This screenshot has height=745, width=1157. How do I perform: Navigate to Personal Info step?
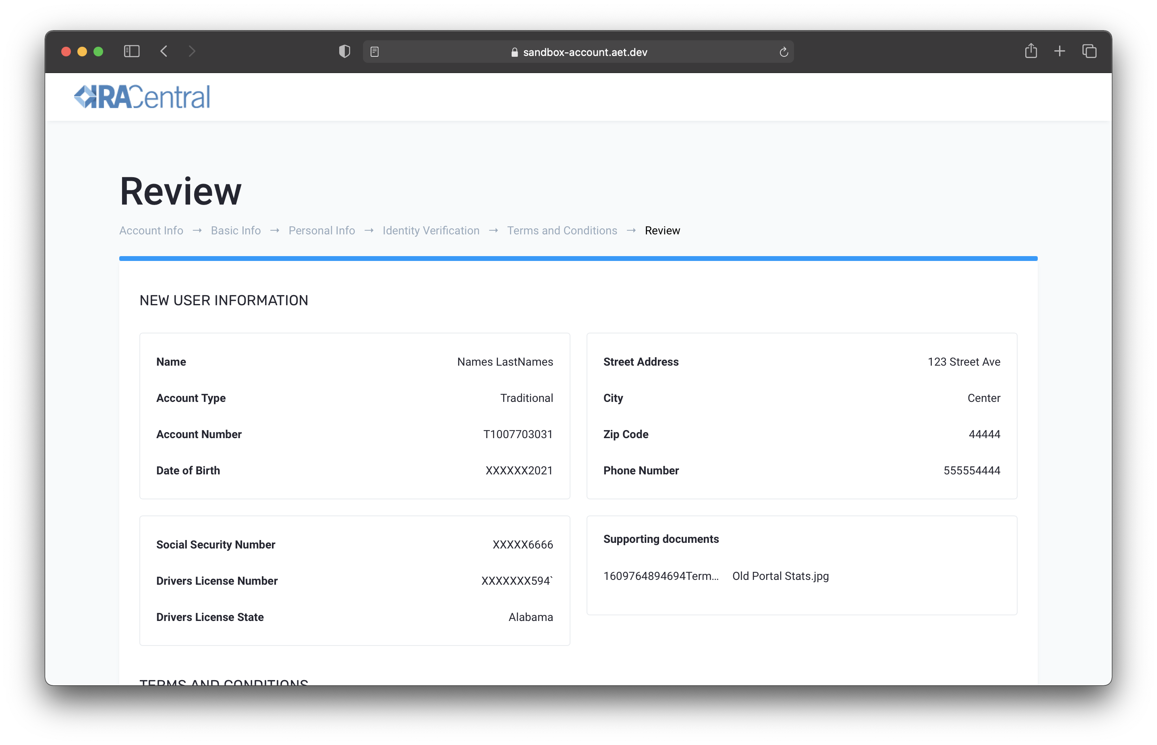click(x=321, y=231)
